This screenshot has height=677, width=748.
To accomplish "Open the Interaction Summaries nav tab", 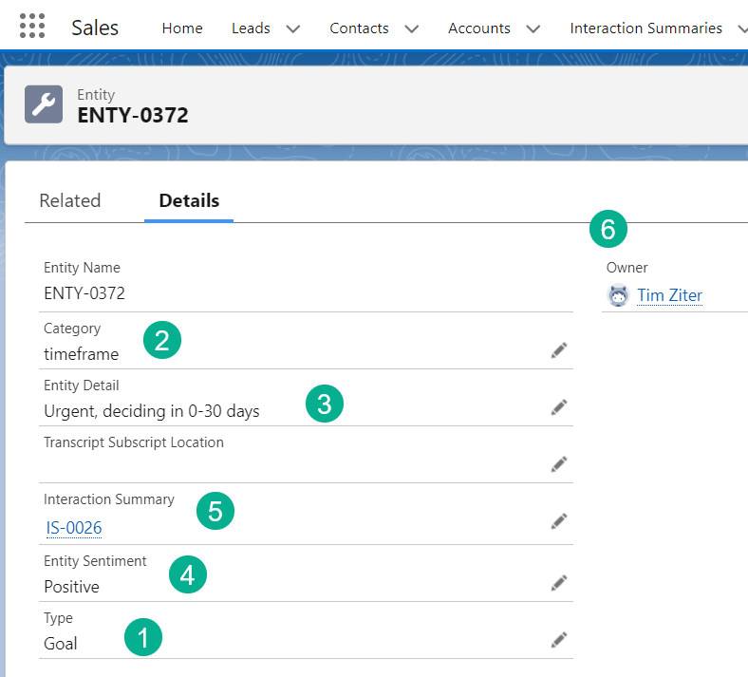I will (x=645, y=28).
